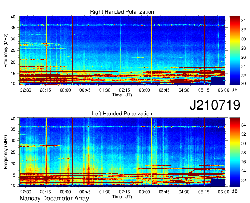Viewport: 250px width, 203px height.
Task: Click the 28 dB label on bottom color bar
Action: 243,153
